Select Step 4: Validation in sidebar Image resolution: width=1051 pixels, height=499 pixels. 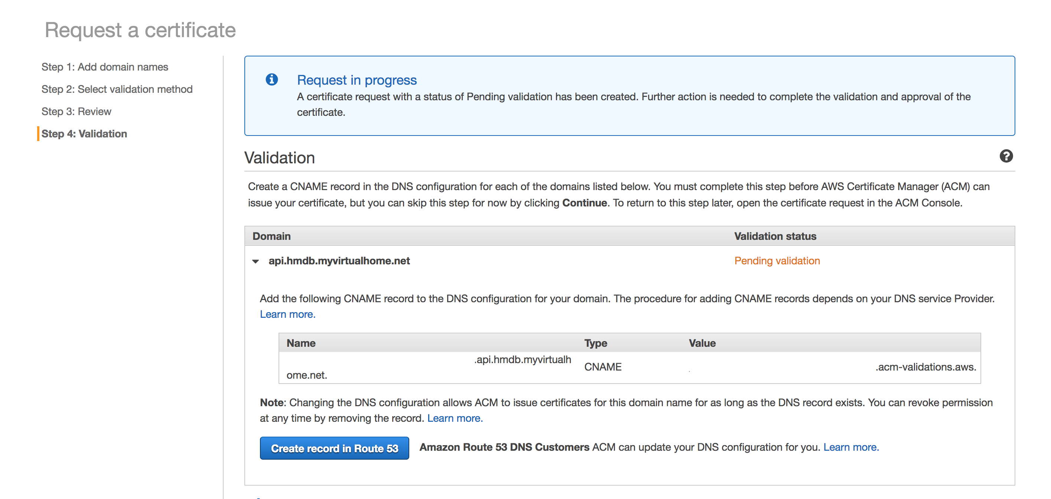[84, 134]
